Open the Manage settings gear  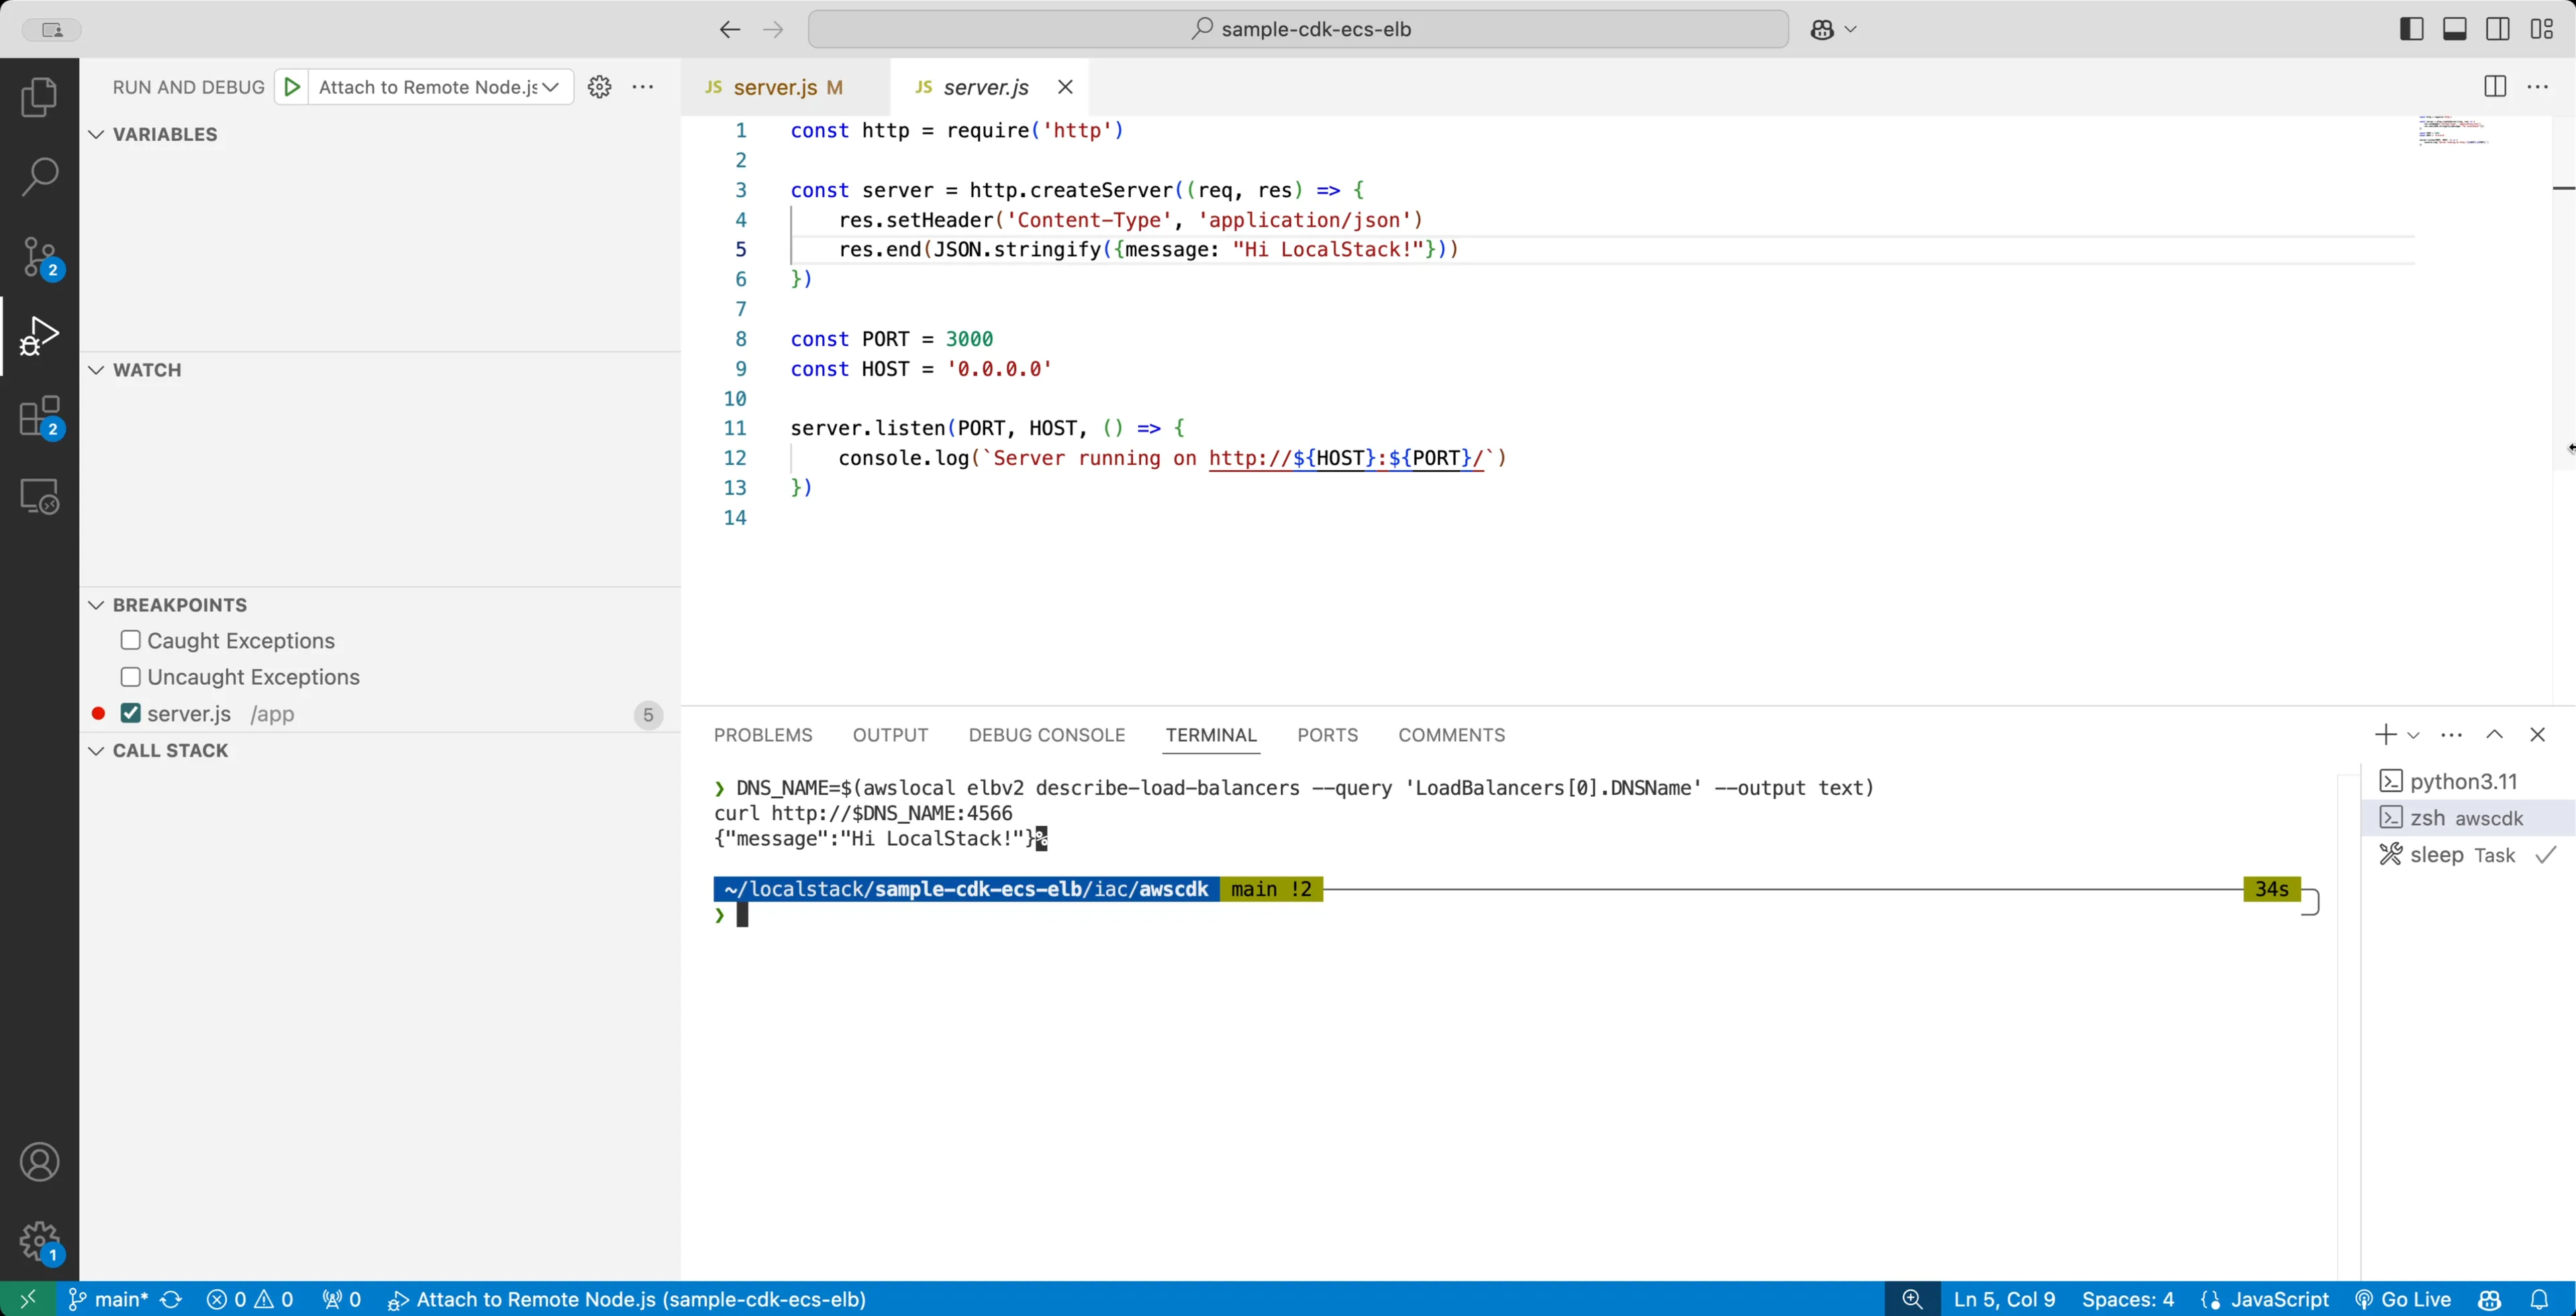40,1243
